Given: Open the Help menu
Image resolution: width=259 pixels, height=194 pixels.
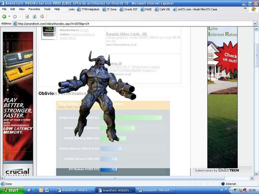Looking at the screenshot, I should [57, 9].
